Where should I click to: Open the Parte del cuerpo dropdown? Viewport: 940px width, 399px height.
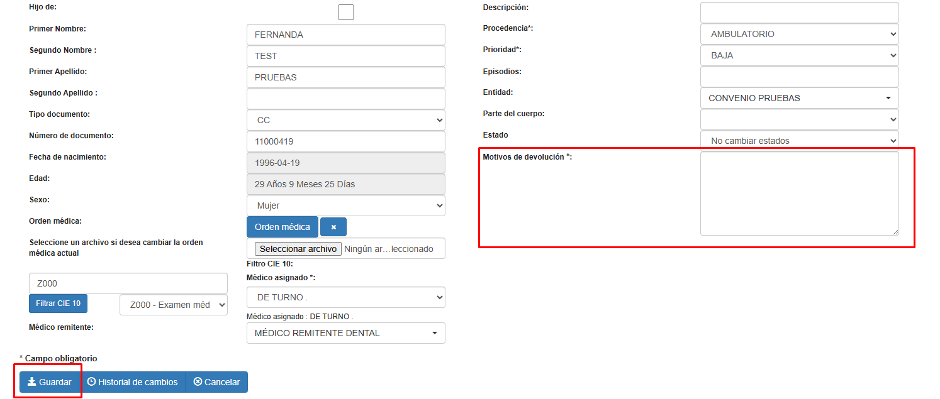click(799, 119)
